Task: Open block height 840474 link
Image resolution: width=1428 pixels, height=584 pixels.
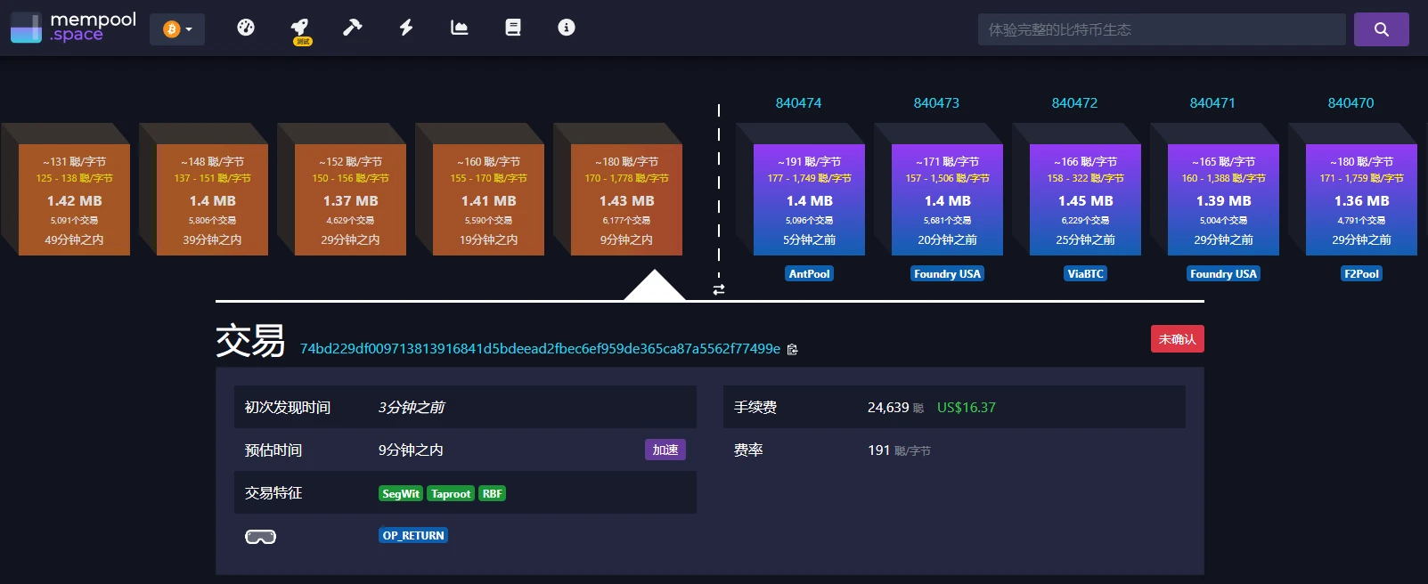Action: pyautogui.click(x=798, y=103)
